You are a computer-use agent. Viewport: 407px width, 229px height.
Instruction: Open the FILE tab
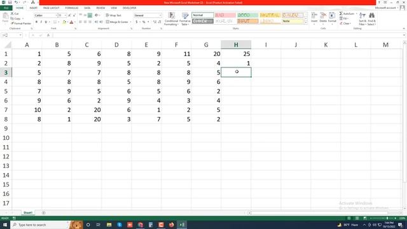[x=6, y=8]
